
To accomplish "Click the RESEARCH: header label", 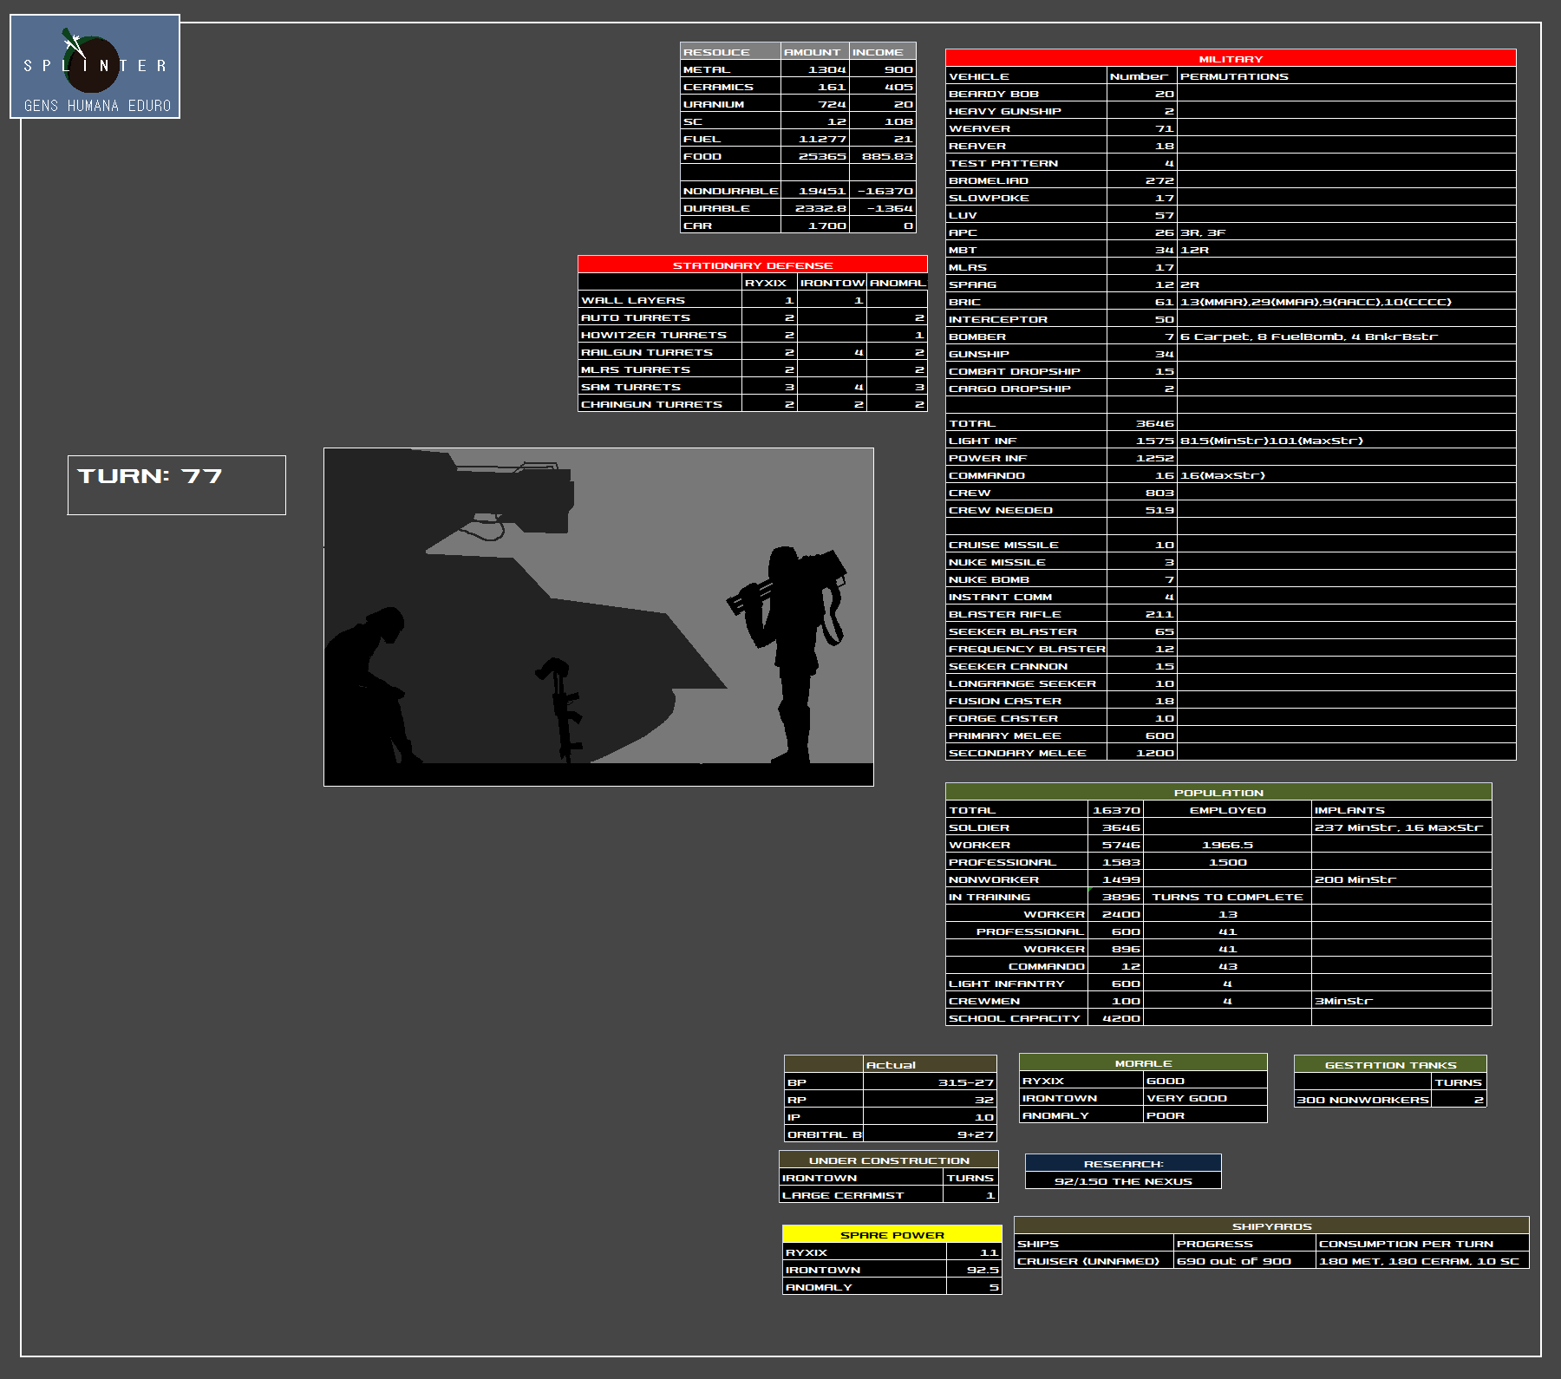I will coord(1123,1164).
